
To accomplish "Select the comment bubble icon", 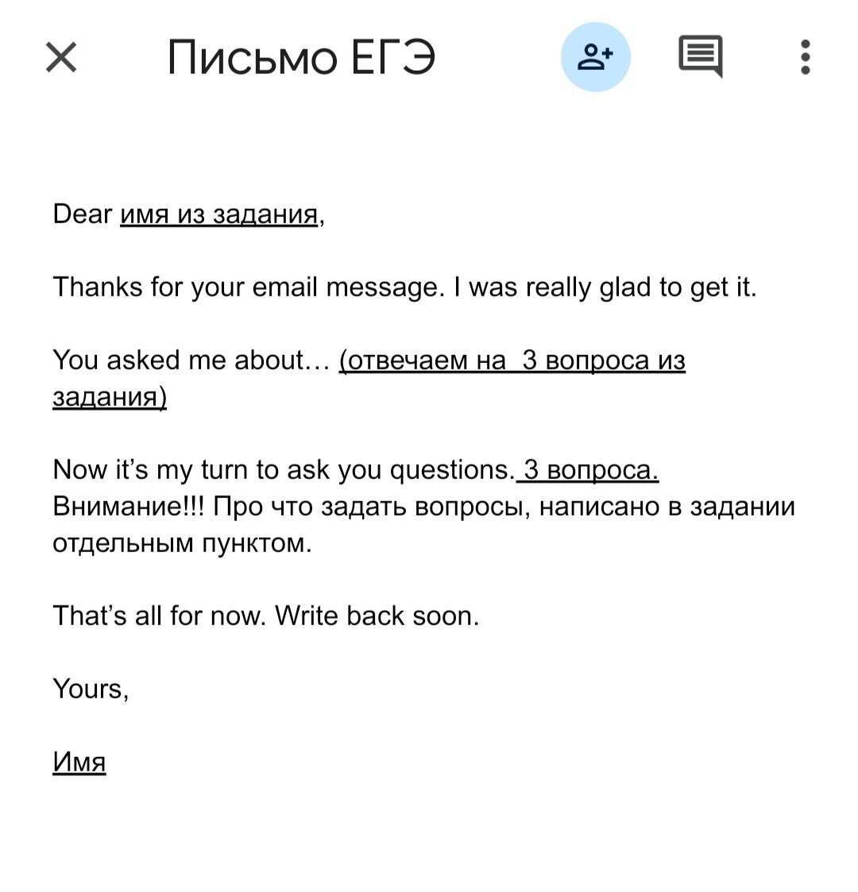I will pyautogui.click(x=700, y=56).
